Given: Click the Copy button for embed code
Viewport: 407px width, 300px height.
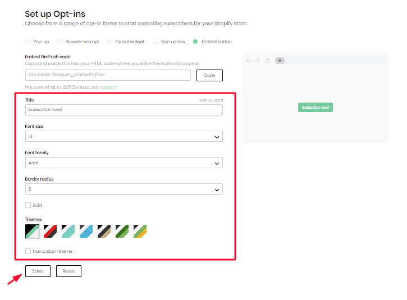Looking at the screenshot, I should [209, 75].
